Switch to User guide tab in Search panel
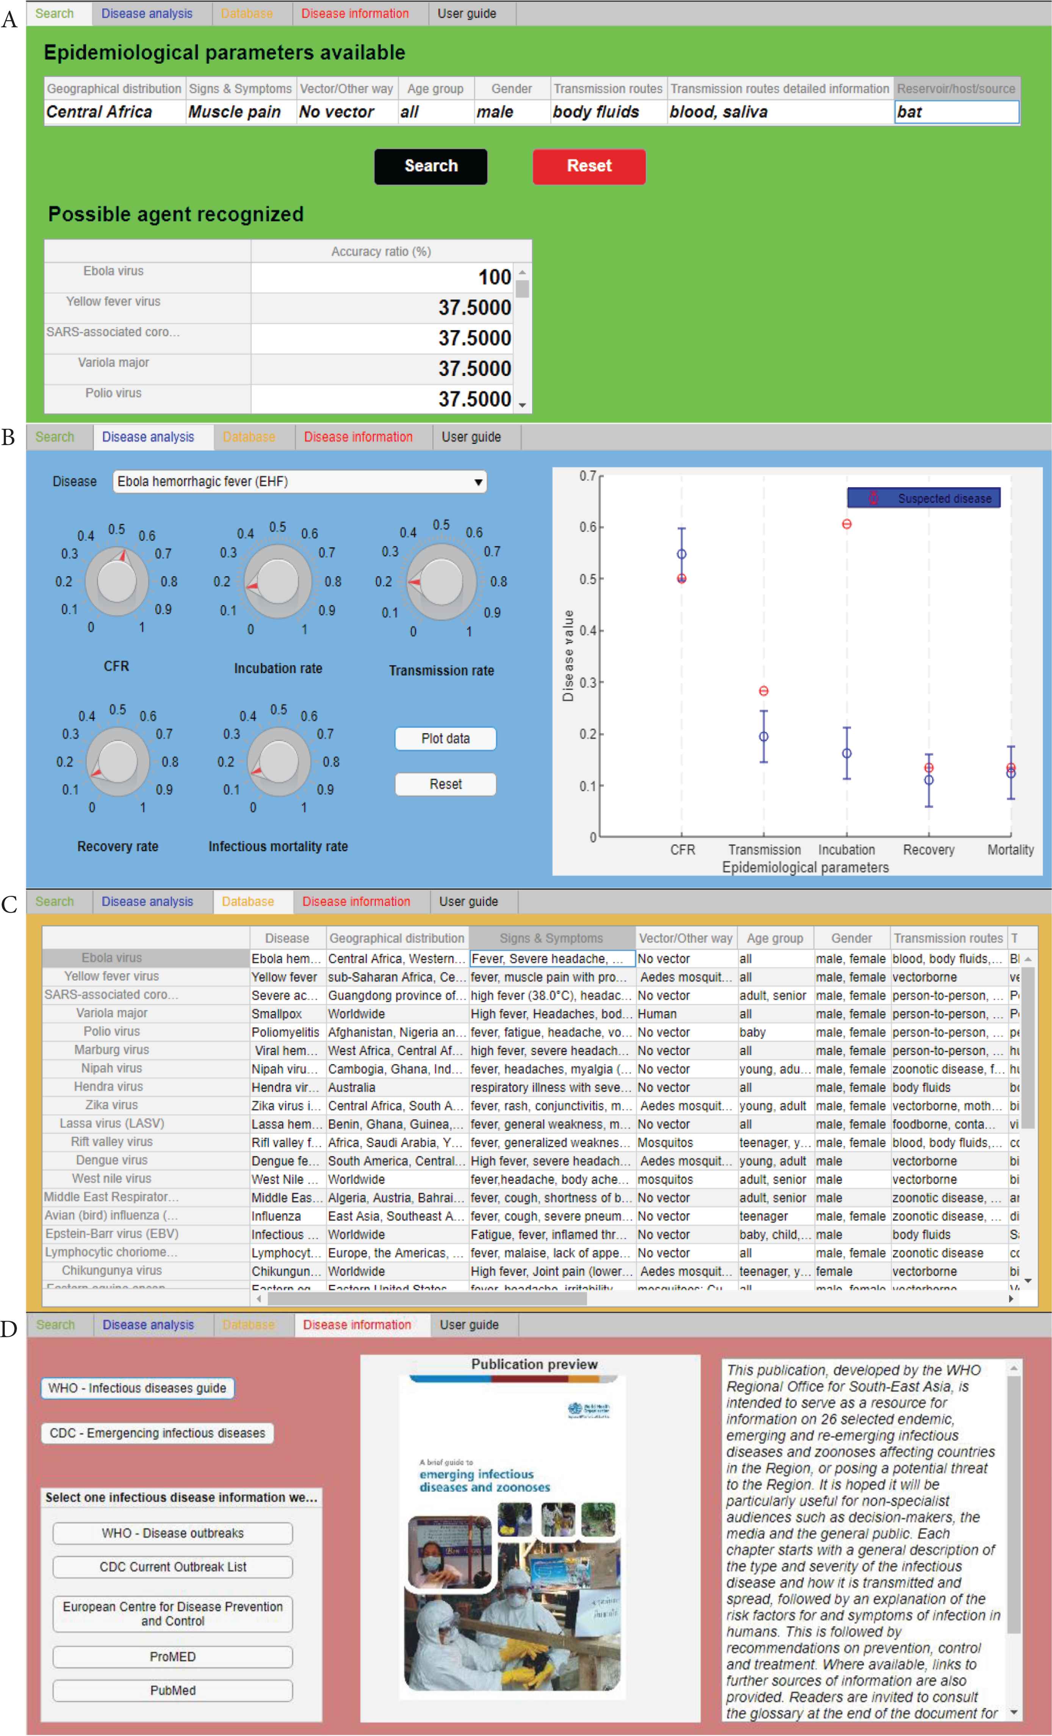This screenshot has width=1052, height=1736. 466,13
